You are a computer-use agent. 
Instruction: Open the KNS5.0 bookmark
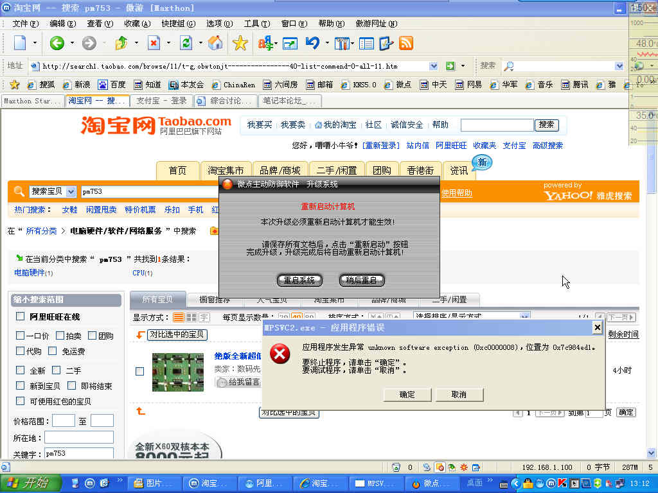tap(359, 85)
